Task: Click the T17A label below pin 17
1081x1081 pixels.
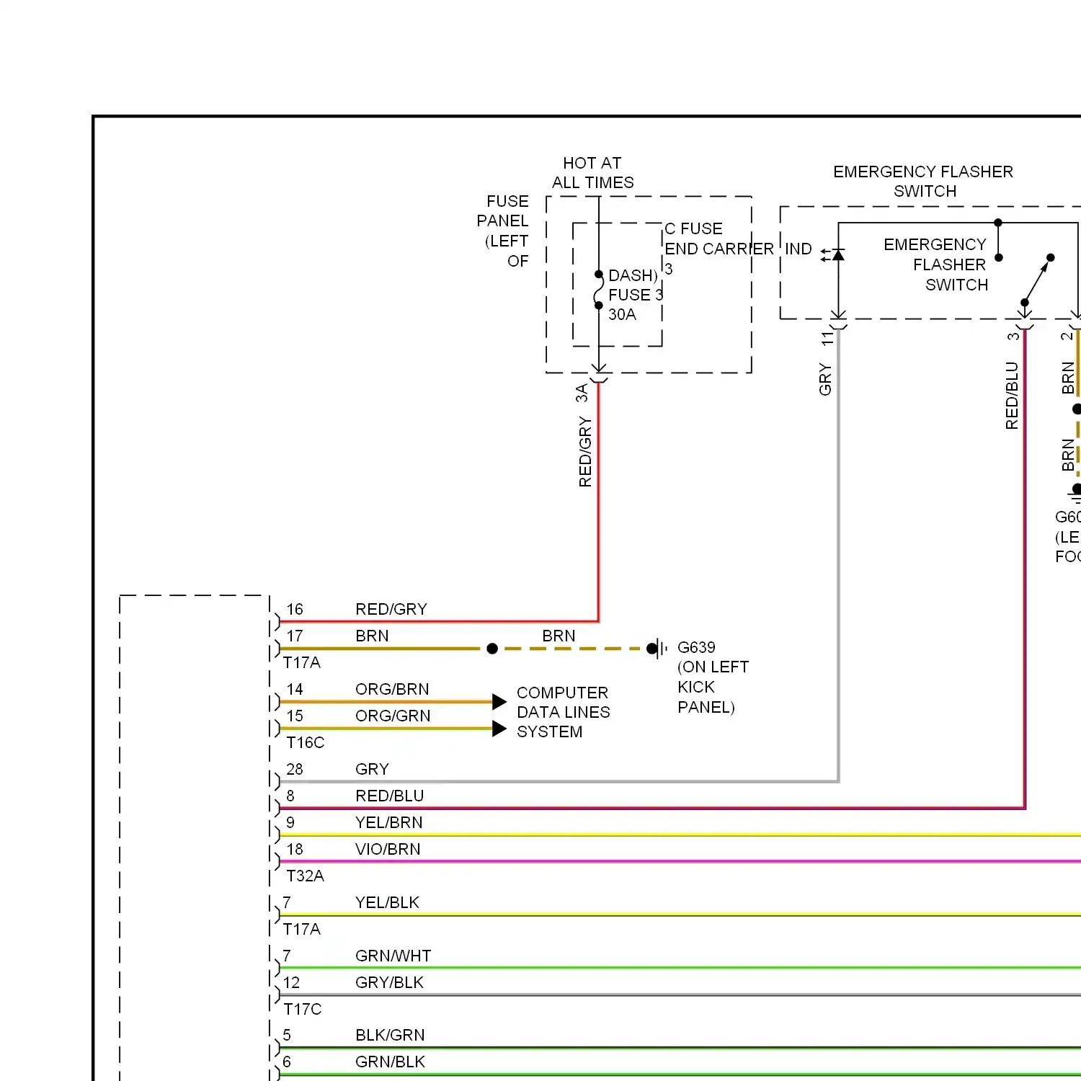Action: tap(302, 662)
